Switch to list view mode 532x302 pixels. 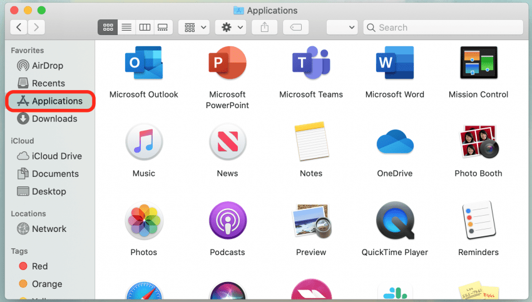point(126,28)
